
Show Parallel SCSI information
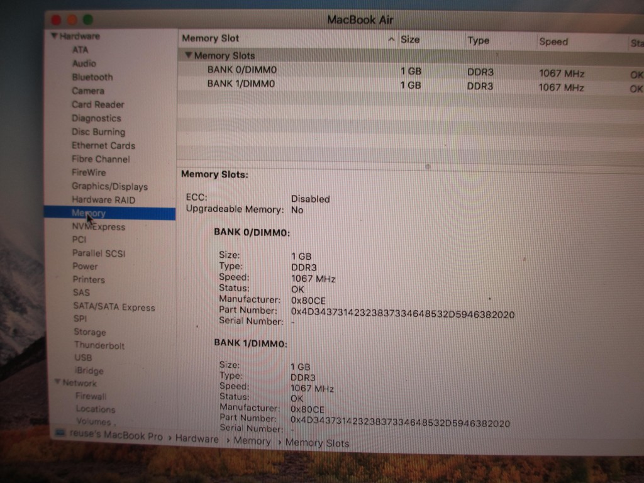[99, 253]
